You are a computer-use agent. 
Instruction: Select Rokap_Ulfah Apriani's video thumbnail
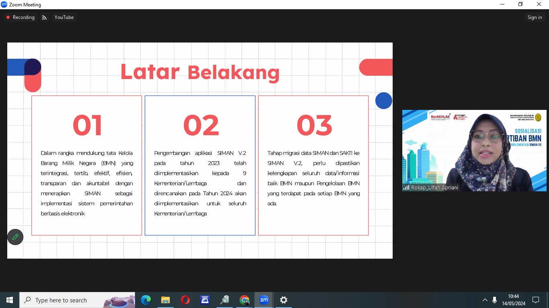474,150
